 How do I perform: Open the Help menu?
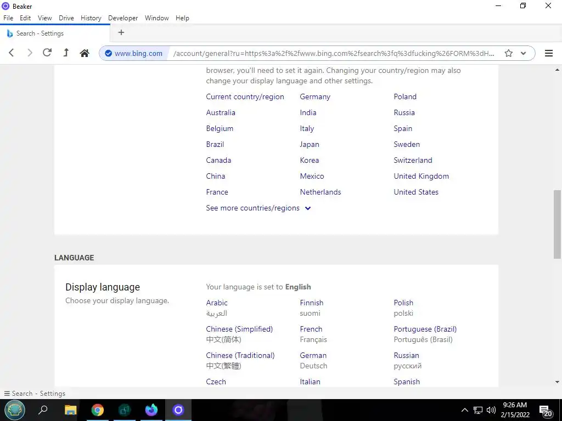(182, 18)
